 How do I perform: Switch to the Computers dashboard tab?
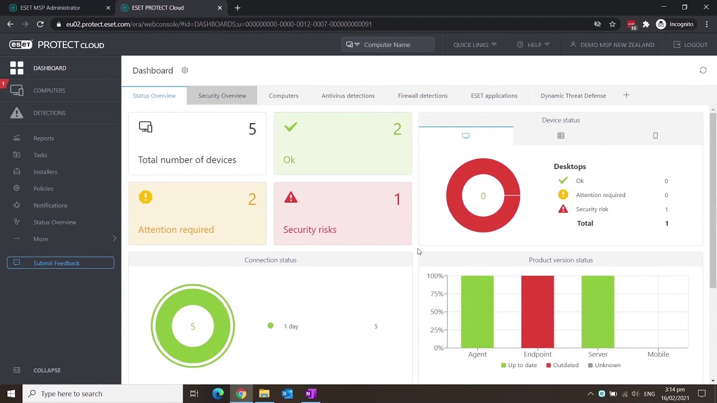[x=283, y=96]
